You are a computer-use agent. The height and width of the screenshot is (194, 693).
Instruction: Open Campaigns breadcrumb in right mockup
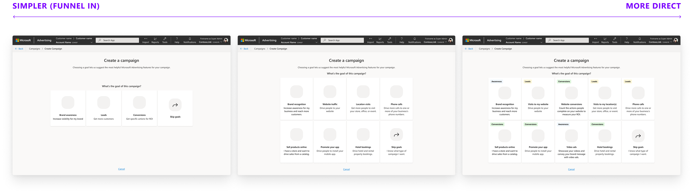click(484, 49)
